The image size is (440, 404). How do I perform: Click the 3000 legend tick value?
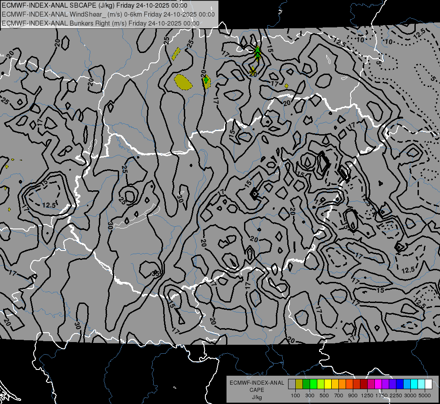[410, 395]
